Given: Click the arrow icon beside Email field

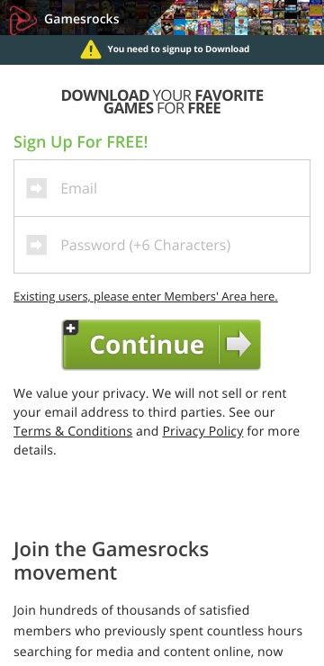Looking at the screenshot, I should tap(37, 188).
